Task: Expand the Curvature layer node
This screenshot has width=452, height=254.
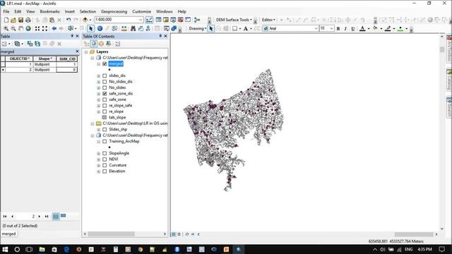Action: click(99, 165)
